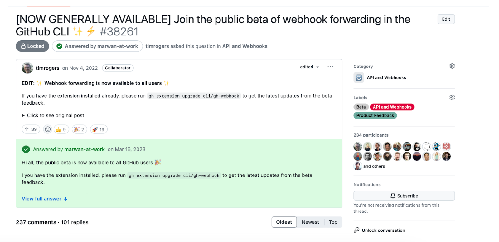Open the Labels settings gear

pyautogui.click(x=452, y=97)
